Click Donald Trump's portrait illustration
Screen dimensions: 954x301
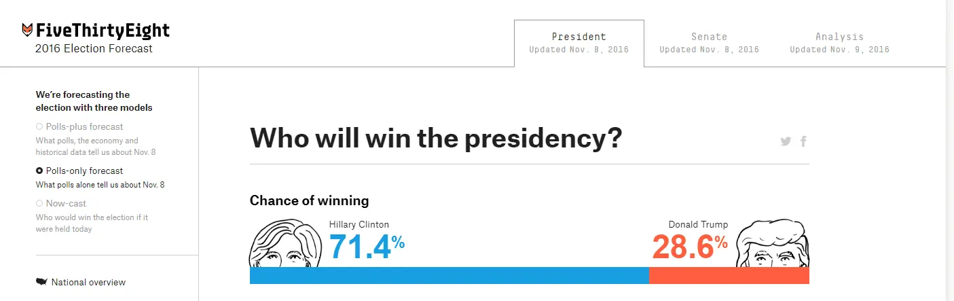click(773, 245)
